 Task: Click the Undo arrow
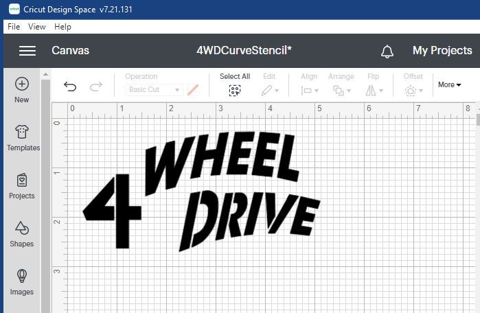click(x=70, y=86)
